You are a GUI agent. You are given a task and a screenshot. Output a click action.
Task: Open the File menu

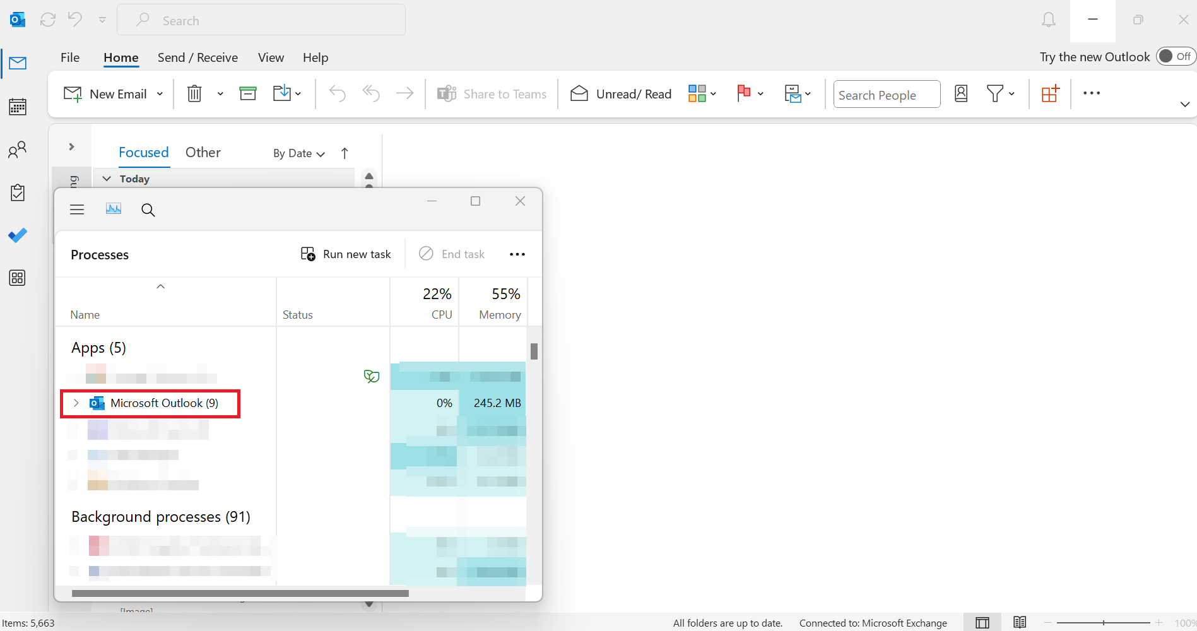tap(70, 57)
